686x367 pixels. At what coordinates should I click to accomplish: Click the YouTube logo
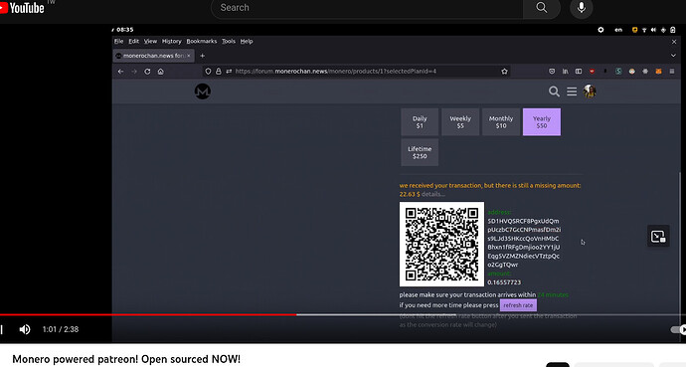(22, 7)
